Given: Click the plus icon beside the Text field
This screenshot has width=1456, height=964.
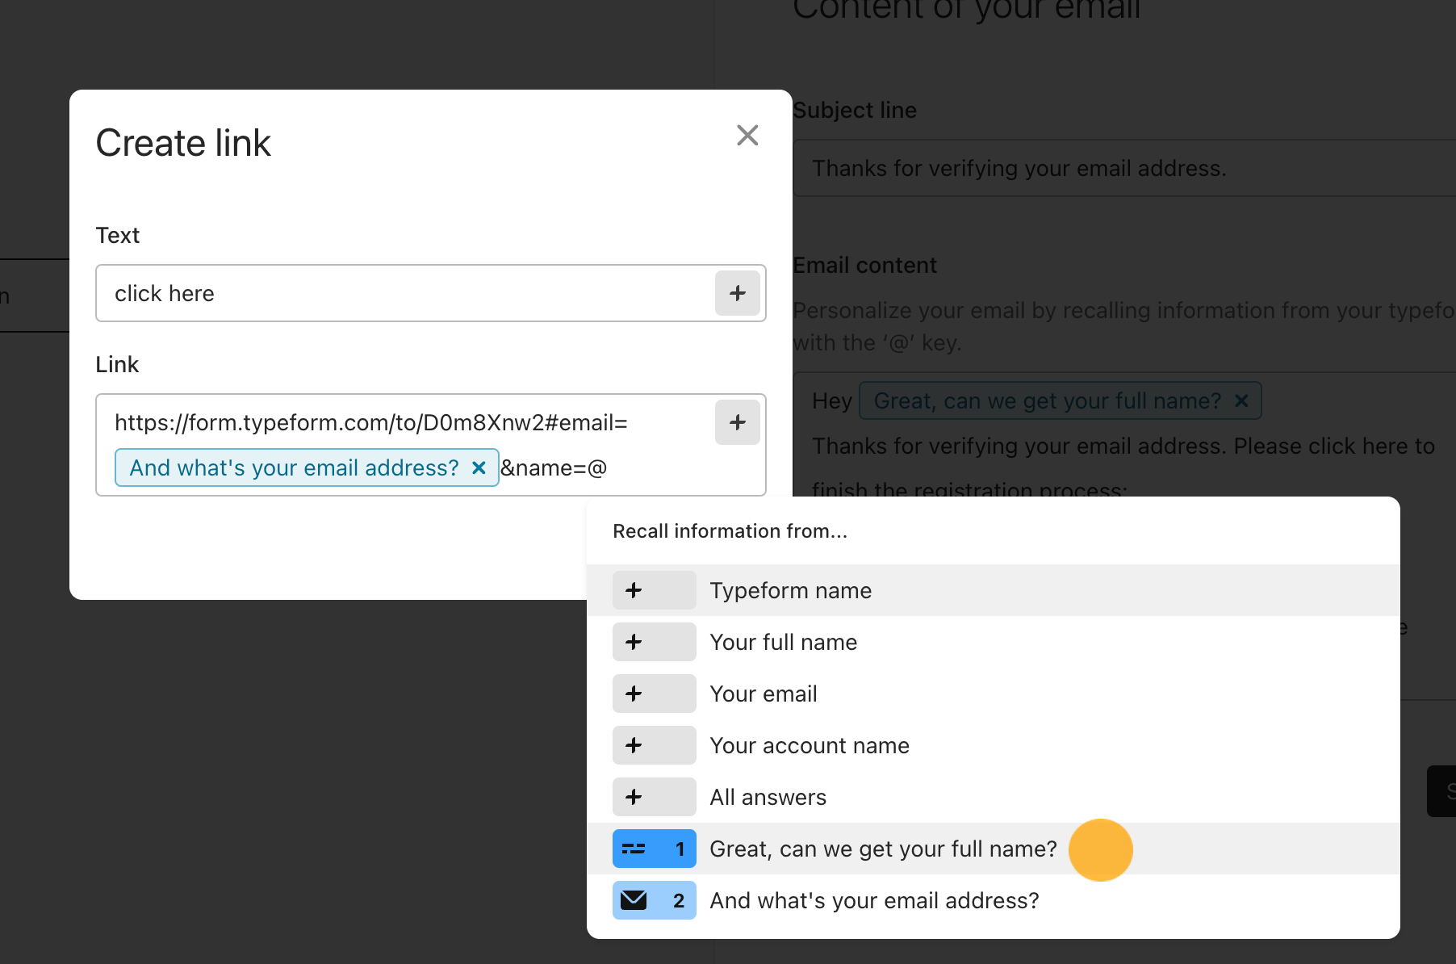Looking at the screenshot, I should [x=737, y=293].
